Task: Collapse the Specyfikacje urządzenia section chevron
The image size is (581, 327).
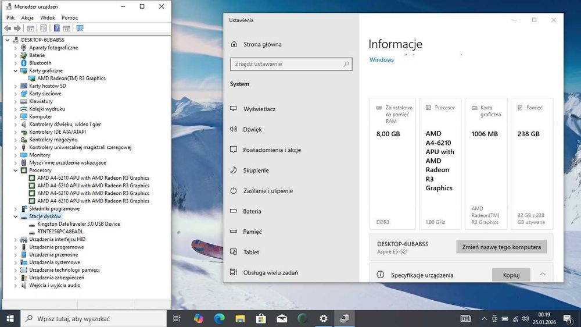Action: point(543,274)
